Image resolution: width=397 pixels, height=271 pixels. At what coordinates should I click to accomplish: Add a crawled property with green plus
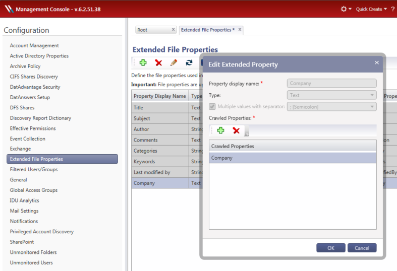[x=221, y=130]
